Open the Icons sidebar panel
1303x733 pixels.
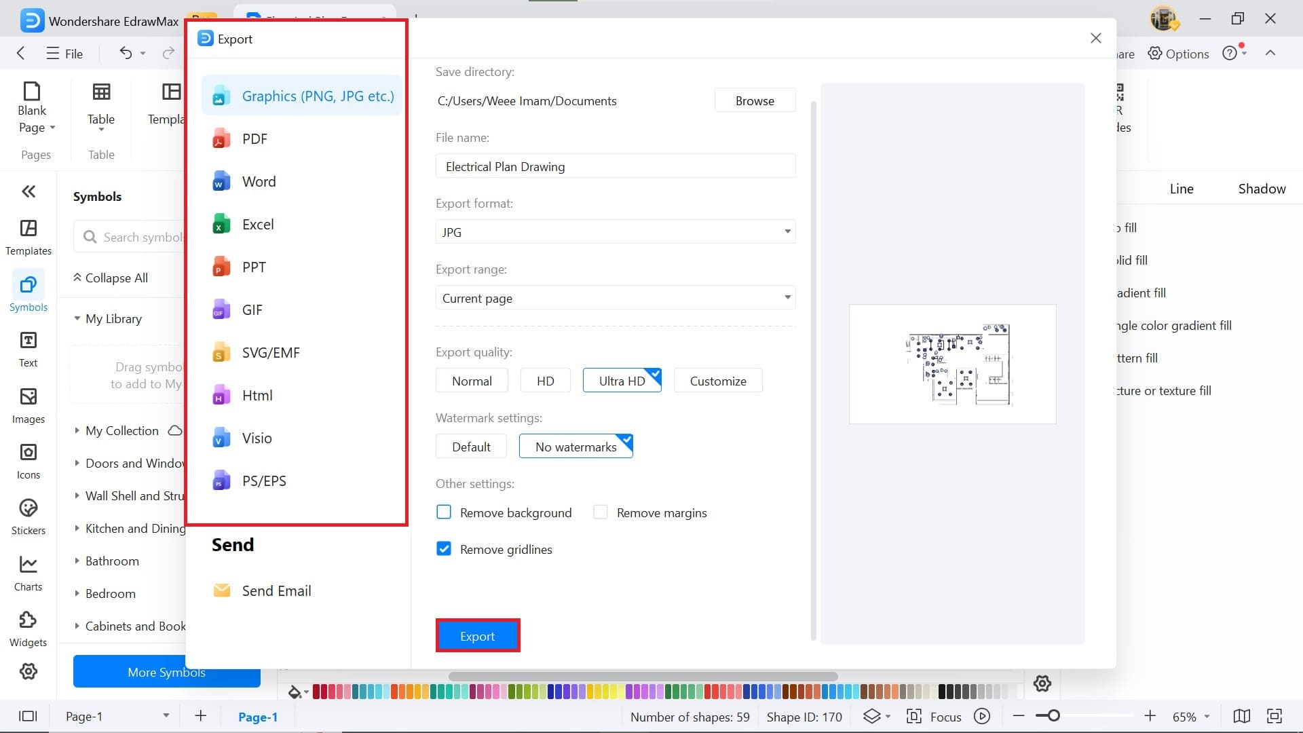click(x=28, y=461)
